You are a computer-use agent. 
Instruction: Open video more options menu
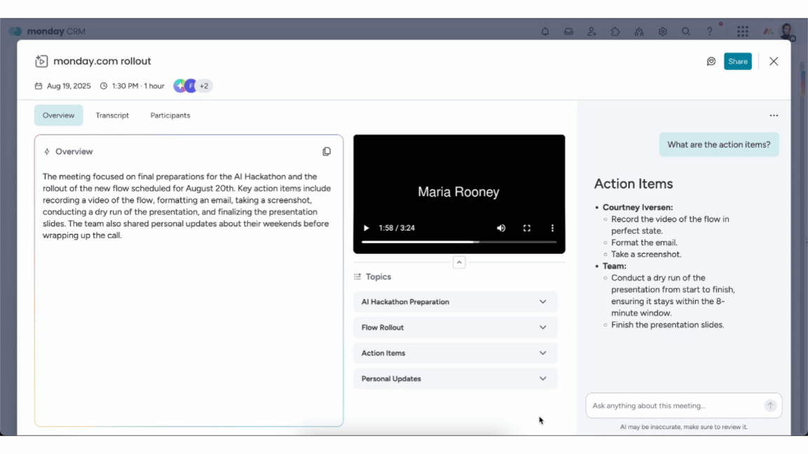[x=553, y=228]
